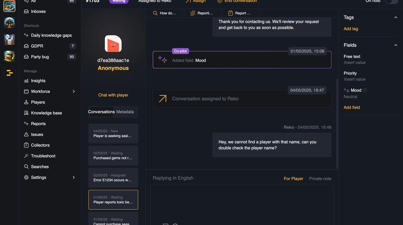
Task: Click the Knowledge base book icon
Action: pos(26,113)
